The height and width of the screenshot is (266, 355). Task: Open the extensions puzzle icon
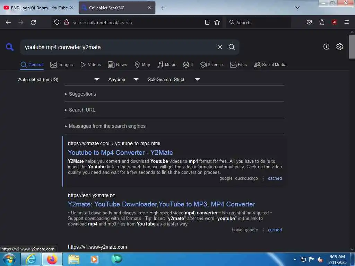point(322,22)
